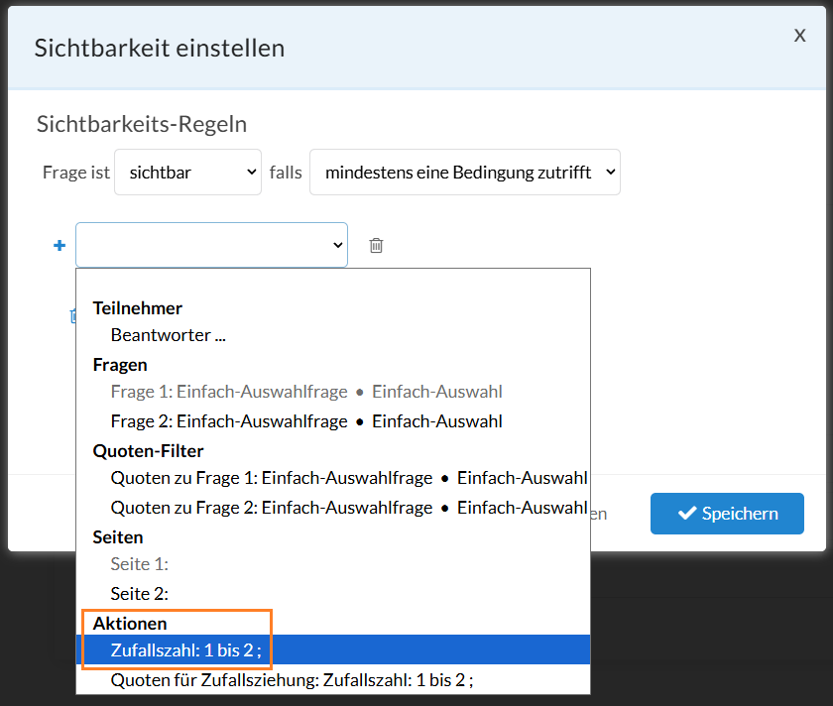Click greyed 'Frage 1: Einfach-Auswahlfrage' entry
The width and height of the screenshot is (833, 706).
[333, 392]
